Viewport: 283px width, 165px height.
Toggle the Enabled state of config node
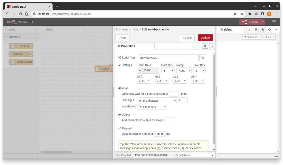coord(124,155)
